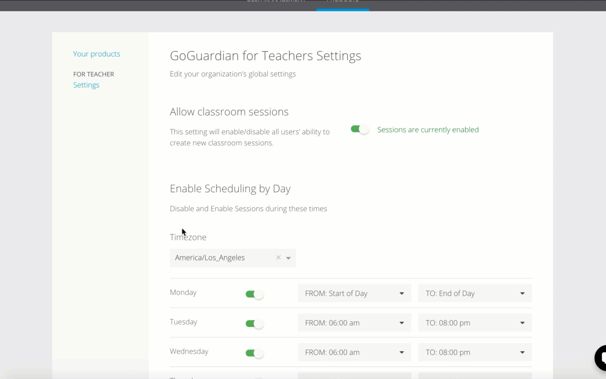Open Wednesday FROM: 06:00 am dropdown

[x=355, y=352]
